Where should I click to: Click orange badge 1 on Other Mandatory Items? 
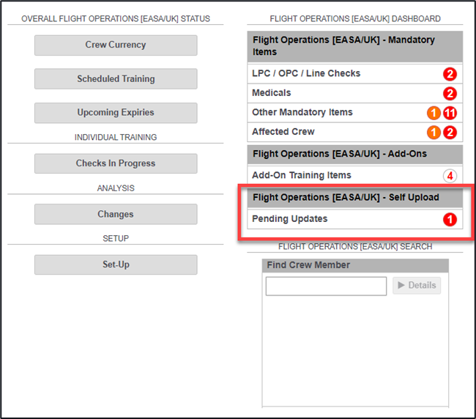tap(434, 113)
